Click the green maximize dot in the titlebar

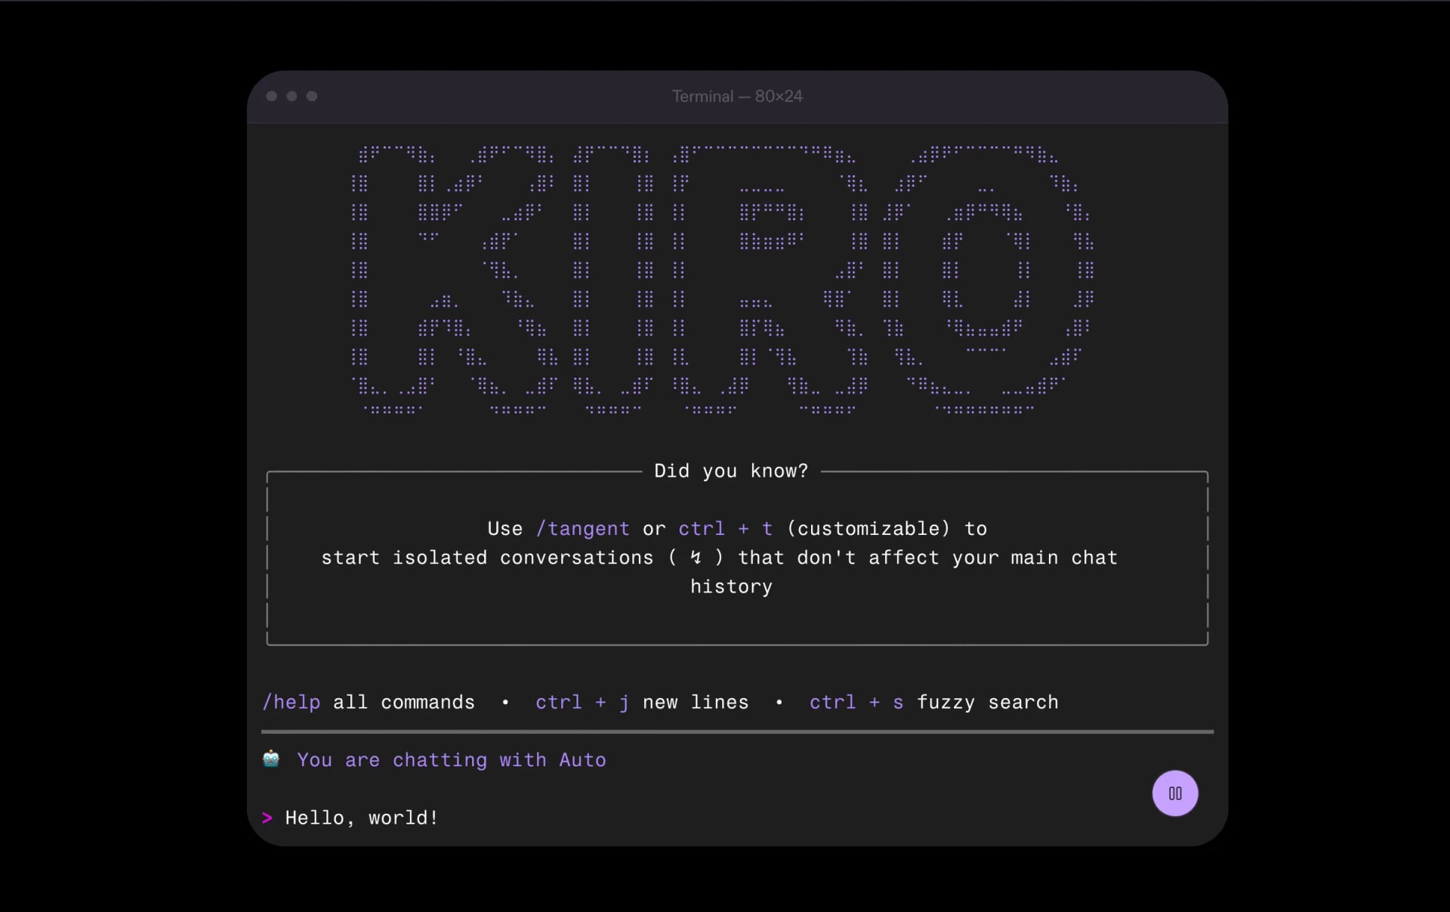coord(312,96)
